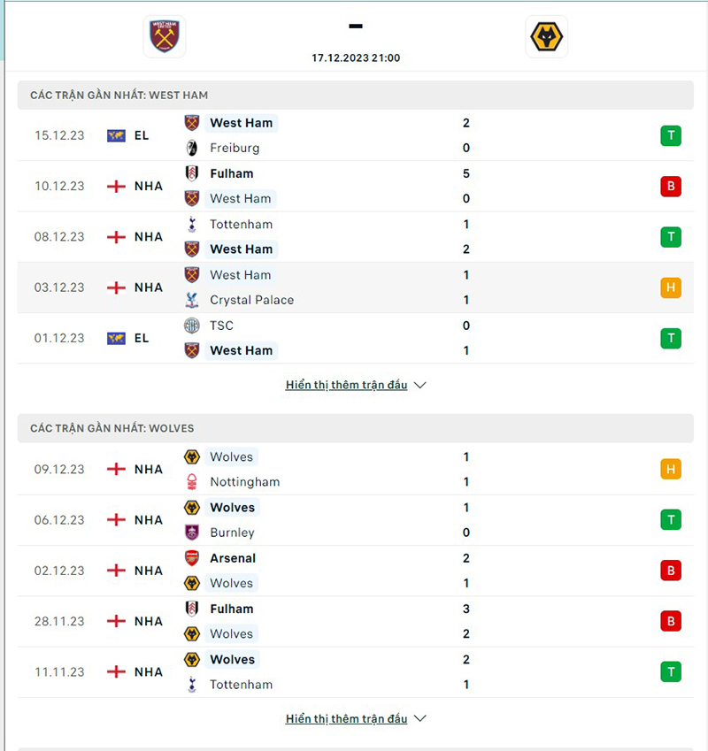This screenshot has width=708, height=751.
Task: Expand more West Ham matches with the chevron
Action: (x=419, y=385)
